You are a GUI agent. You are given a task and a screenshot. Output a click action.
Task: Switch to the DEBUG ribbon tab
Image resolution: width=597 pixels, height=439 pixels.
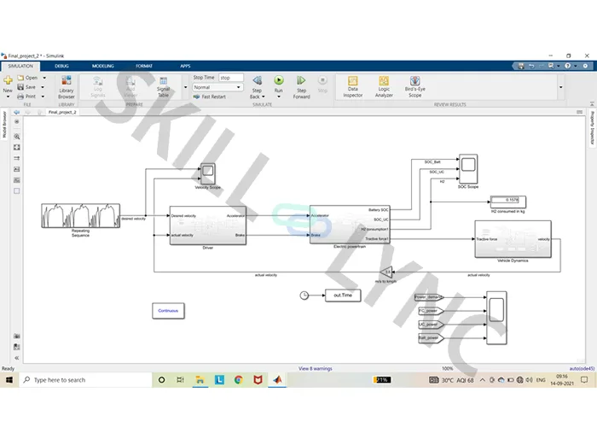(x=61, y=66)
